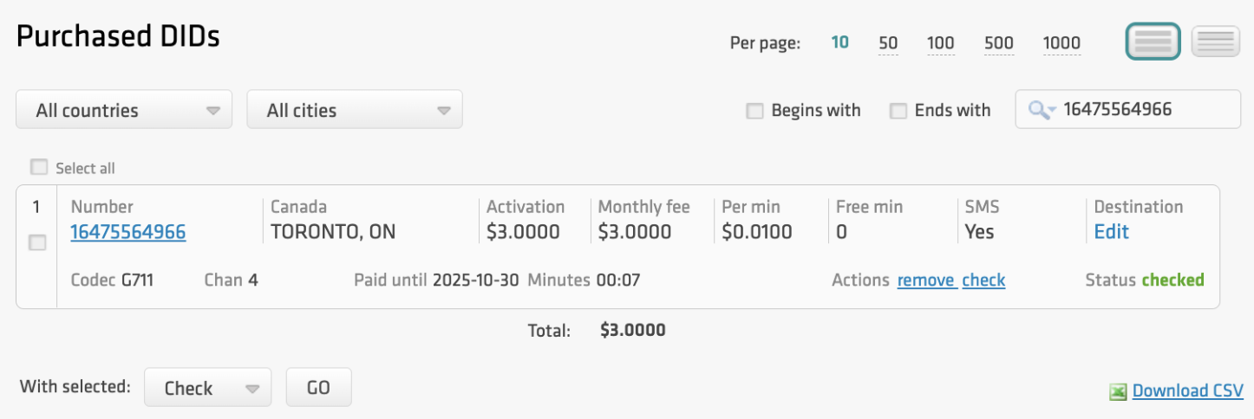Show 500 results per page
The width and height of the screenshot is (1254, 419).
[x=998, y=42]
